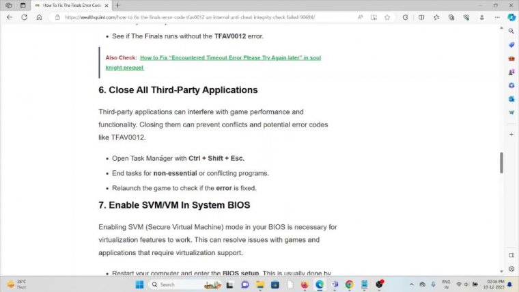Viewport: 519px width, 292px height.
Task: Open the sidebar Search magnifier icon
Action: [x=511, y=31]
